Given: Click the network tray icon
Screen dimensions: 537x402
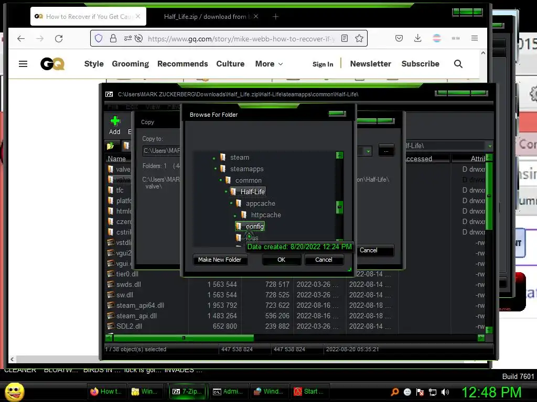Looking at the screenshot, I should pyautogui.click(x=433, y=392).
